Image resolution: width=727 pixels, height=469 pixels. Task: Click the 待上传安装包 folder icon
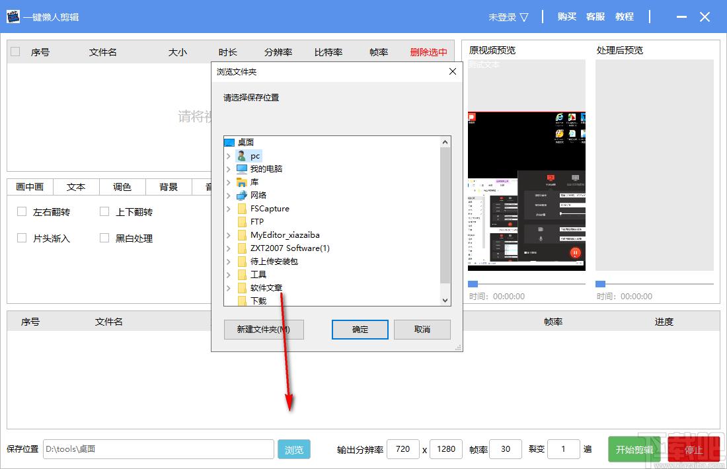pyautogui.click(x=241, y=262)
